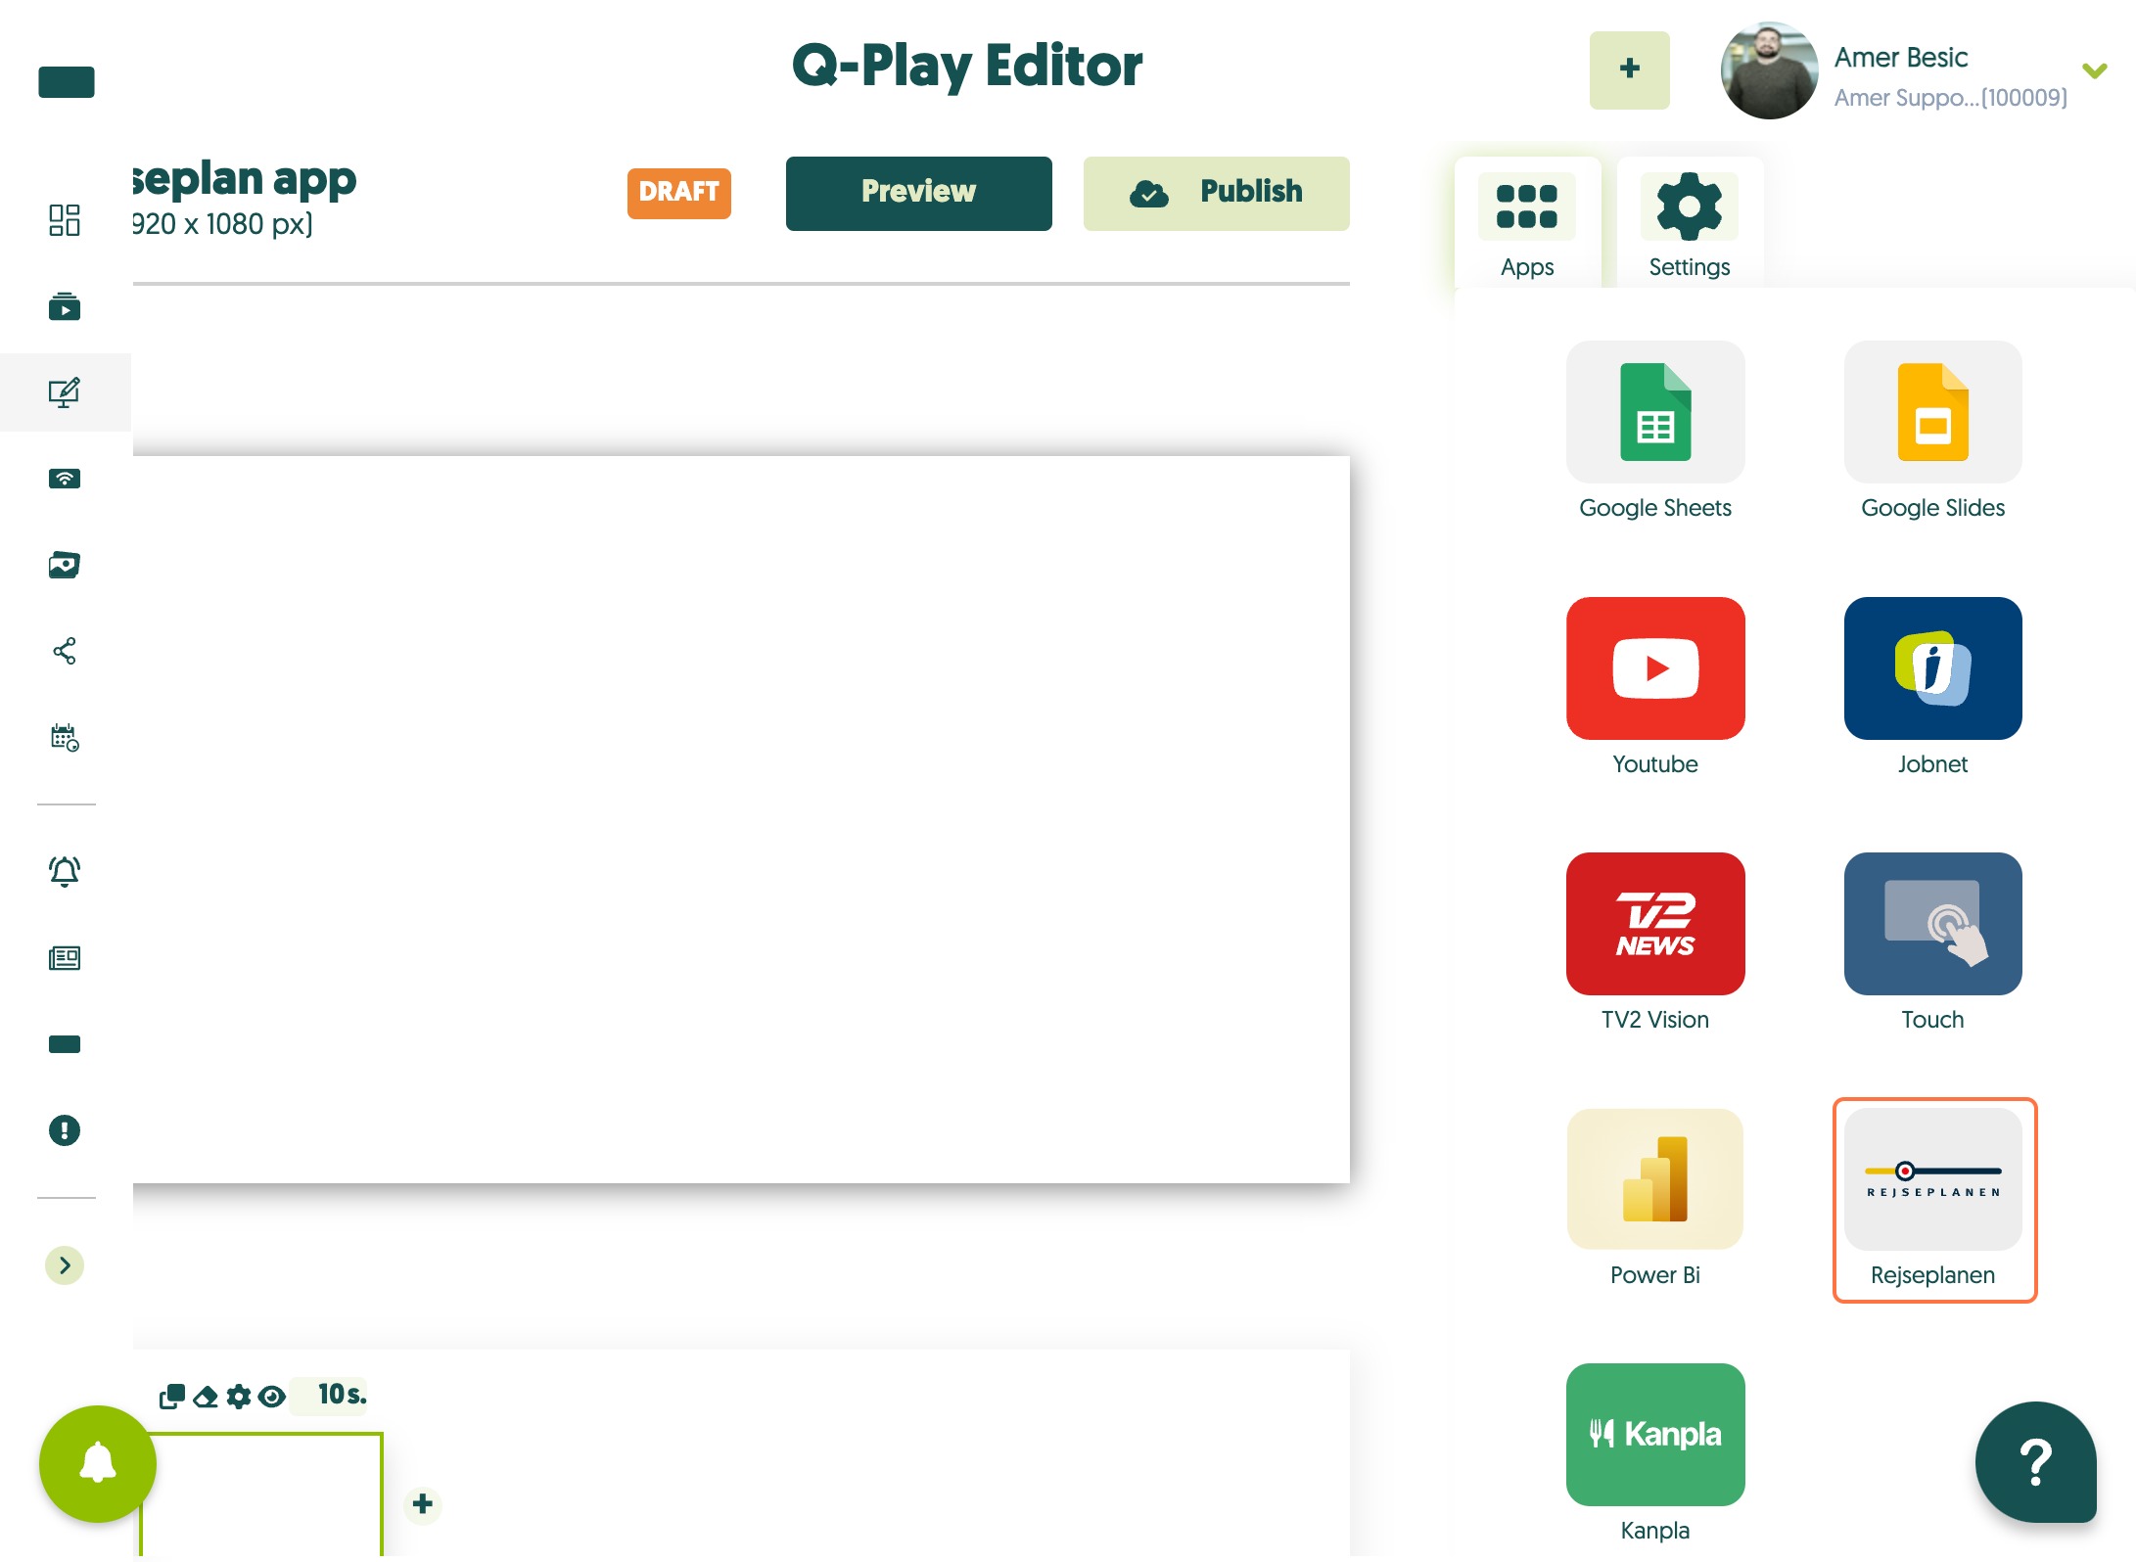The height and width of the screenshot is (1562, 2136).
Task: Switch to the Apps tab
Action: (x=1527, y=223)
